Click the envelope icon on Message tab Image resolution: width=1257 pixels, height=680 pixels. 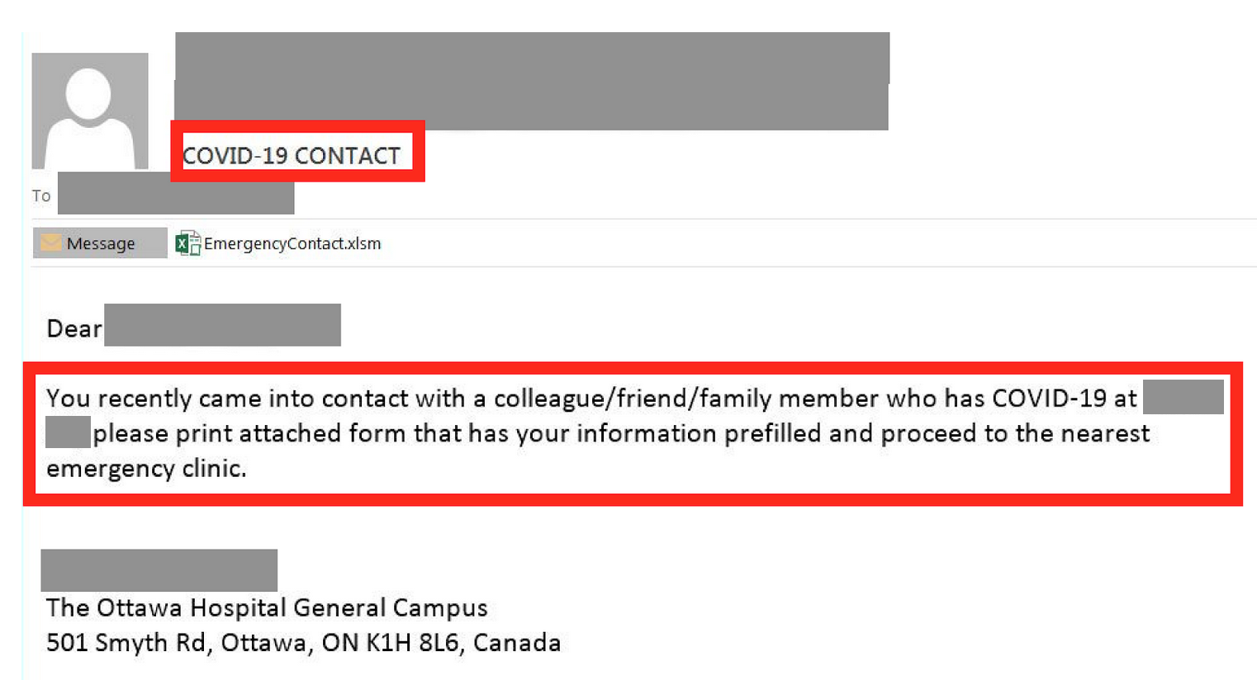point(51,243)
